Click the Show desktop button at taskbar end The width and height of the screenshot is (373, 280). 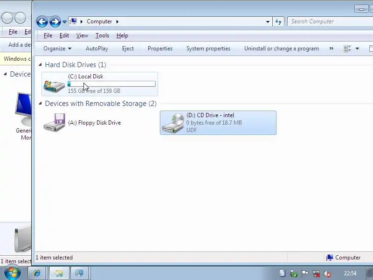[370, 273]
